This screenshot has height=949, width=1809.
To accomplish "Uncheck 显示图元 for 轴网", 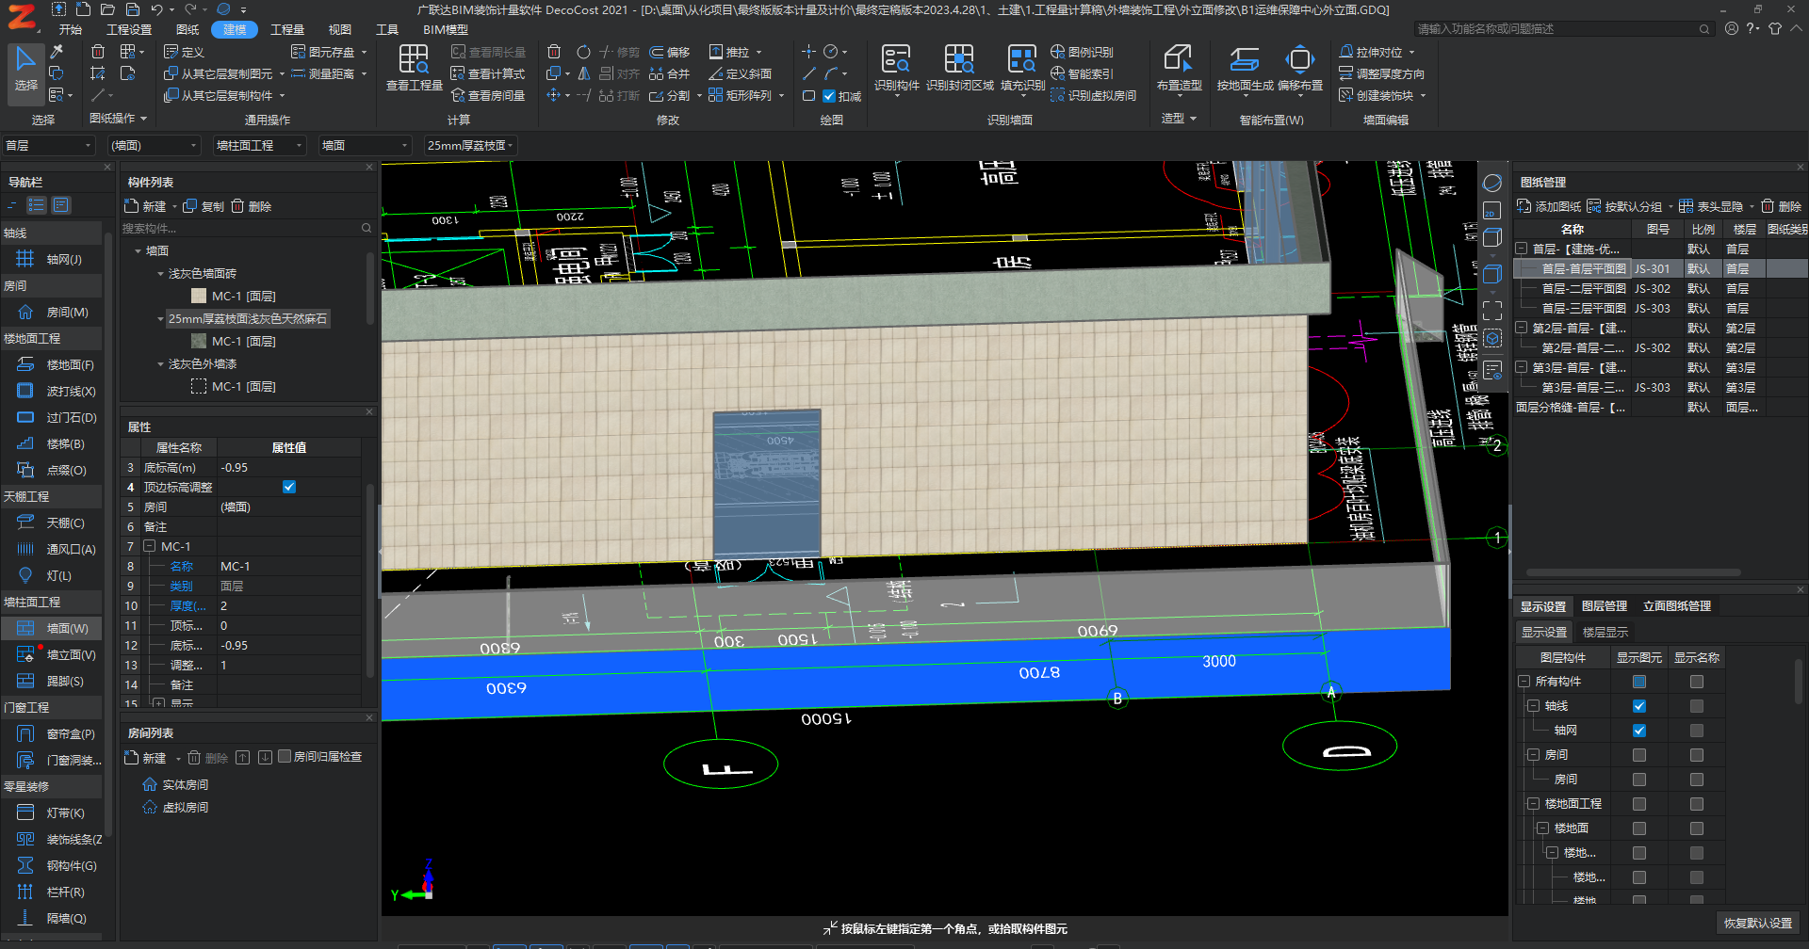I will pyautogui.click(x=1639, y=731).
